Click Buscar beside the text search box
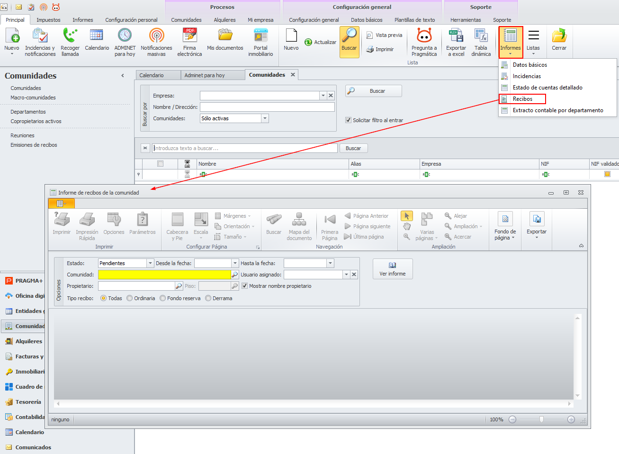 [353, 148]
